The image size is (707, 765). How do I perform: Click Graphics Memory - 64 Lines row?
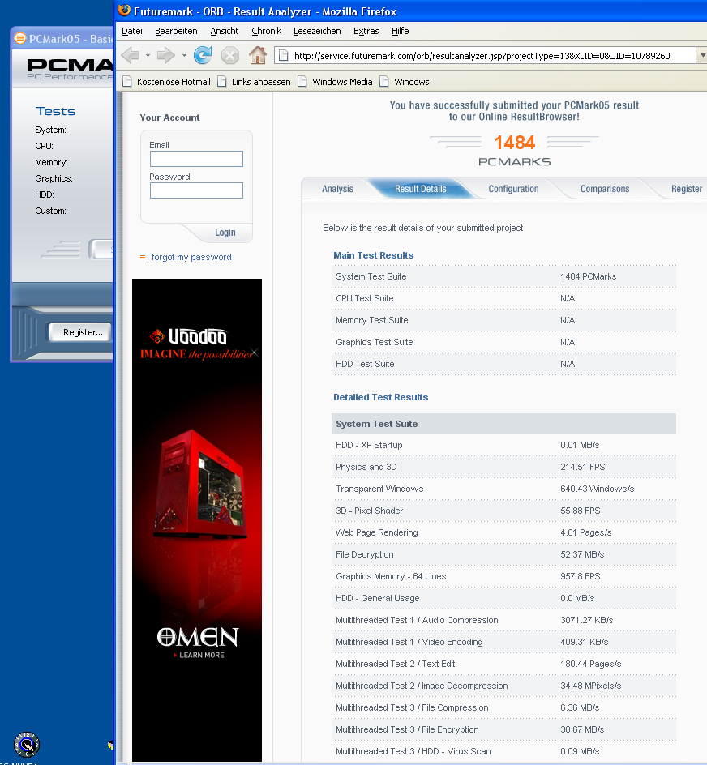click(503, 577)
